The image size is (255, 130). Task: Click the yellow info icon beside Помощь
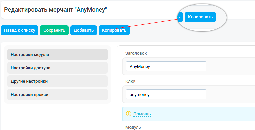click(x=128, y=114)
